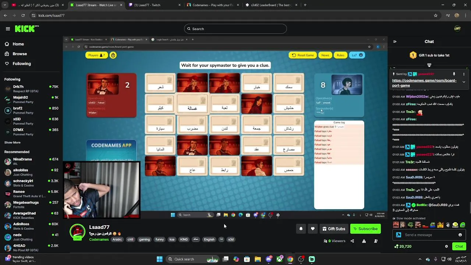Collapse the chat panel
The height and width of the screenshot is (265, 471).
tap(395, 42)
